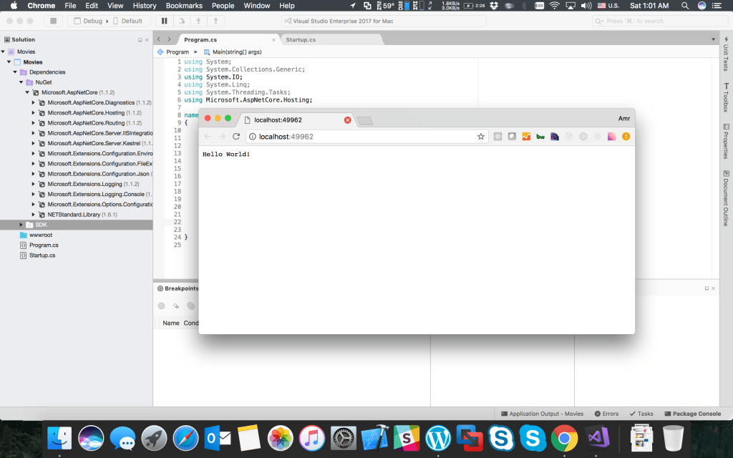Screen dimensions: 733x458
Task: Open the Debug configuration selector
Action: pyautogui.click(x=88, y=21)
